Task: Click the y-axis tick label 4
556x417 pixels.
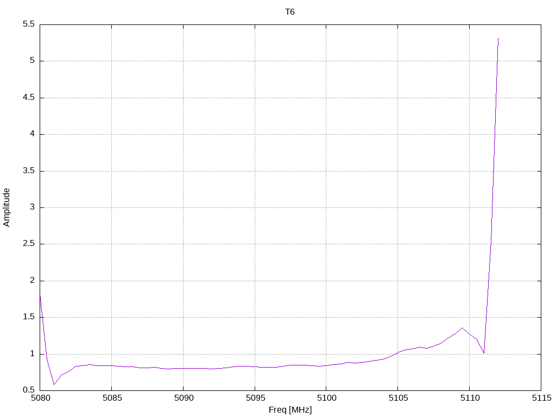Action: coord(32,134)
